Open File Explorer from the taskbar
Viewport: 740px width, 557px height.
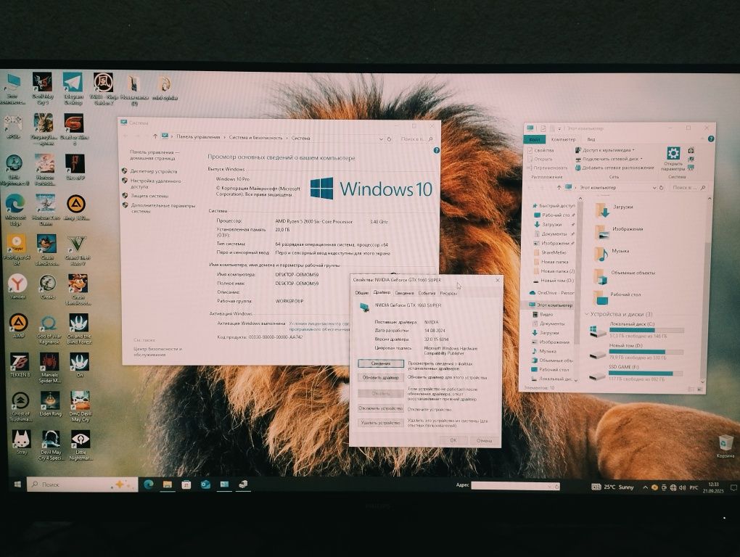pyautogui.click(x=168, y=484)
